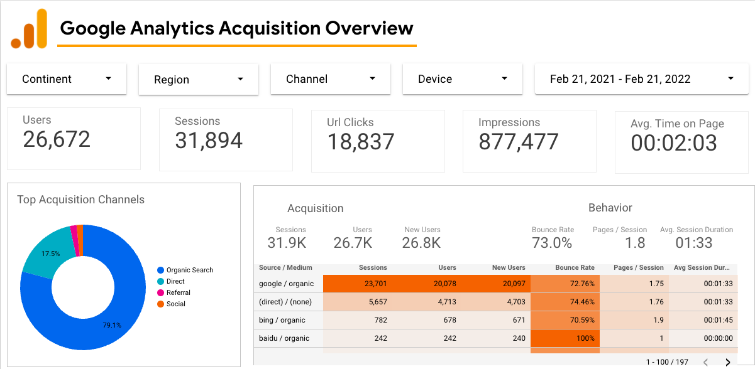Open the Continent filter dropdown
Screen dimensions: 755x369
(x=67, y=79)
